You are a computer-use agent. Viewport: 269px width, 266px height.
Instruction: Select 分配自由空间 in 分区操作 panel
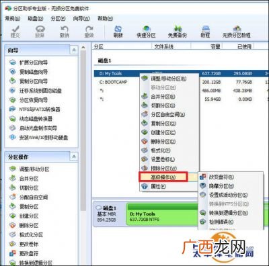(28, 197)
